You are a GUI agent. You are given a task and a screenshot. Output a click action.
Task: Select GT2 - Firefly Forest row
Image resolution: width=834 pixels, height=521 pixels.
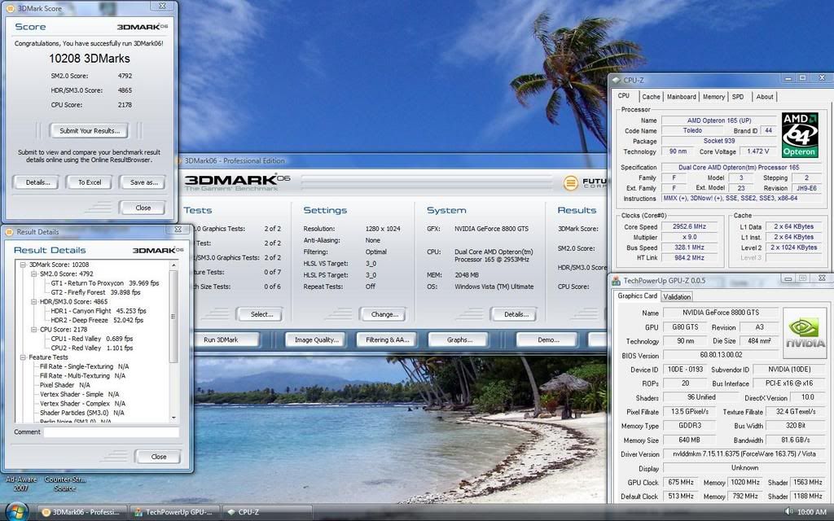[x=96, y=292]
